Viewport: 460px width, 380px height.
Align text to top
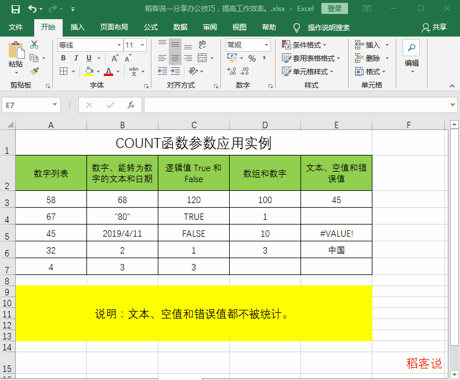[x=162, y=45]
